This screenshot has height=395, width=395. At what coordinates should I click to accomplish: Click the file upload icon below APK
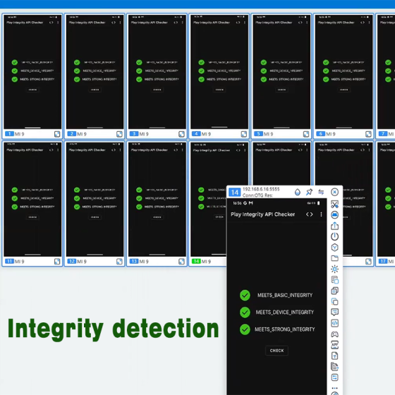pos(334,355)
